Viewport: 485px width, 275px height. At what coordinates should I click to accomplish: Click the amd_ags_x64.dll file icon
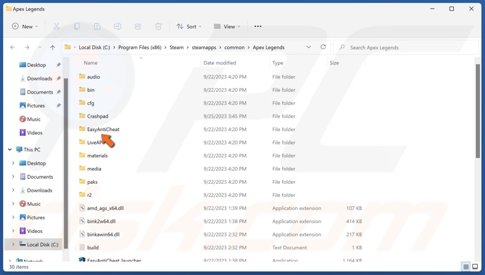pos(82,208)
